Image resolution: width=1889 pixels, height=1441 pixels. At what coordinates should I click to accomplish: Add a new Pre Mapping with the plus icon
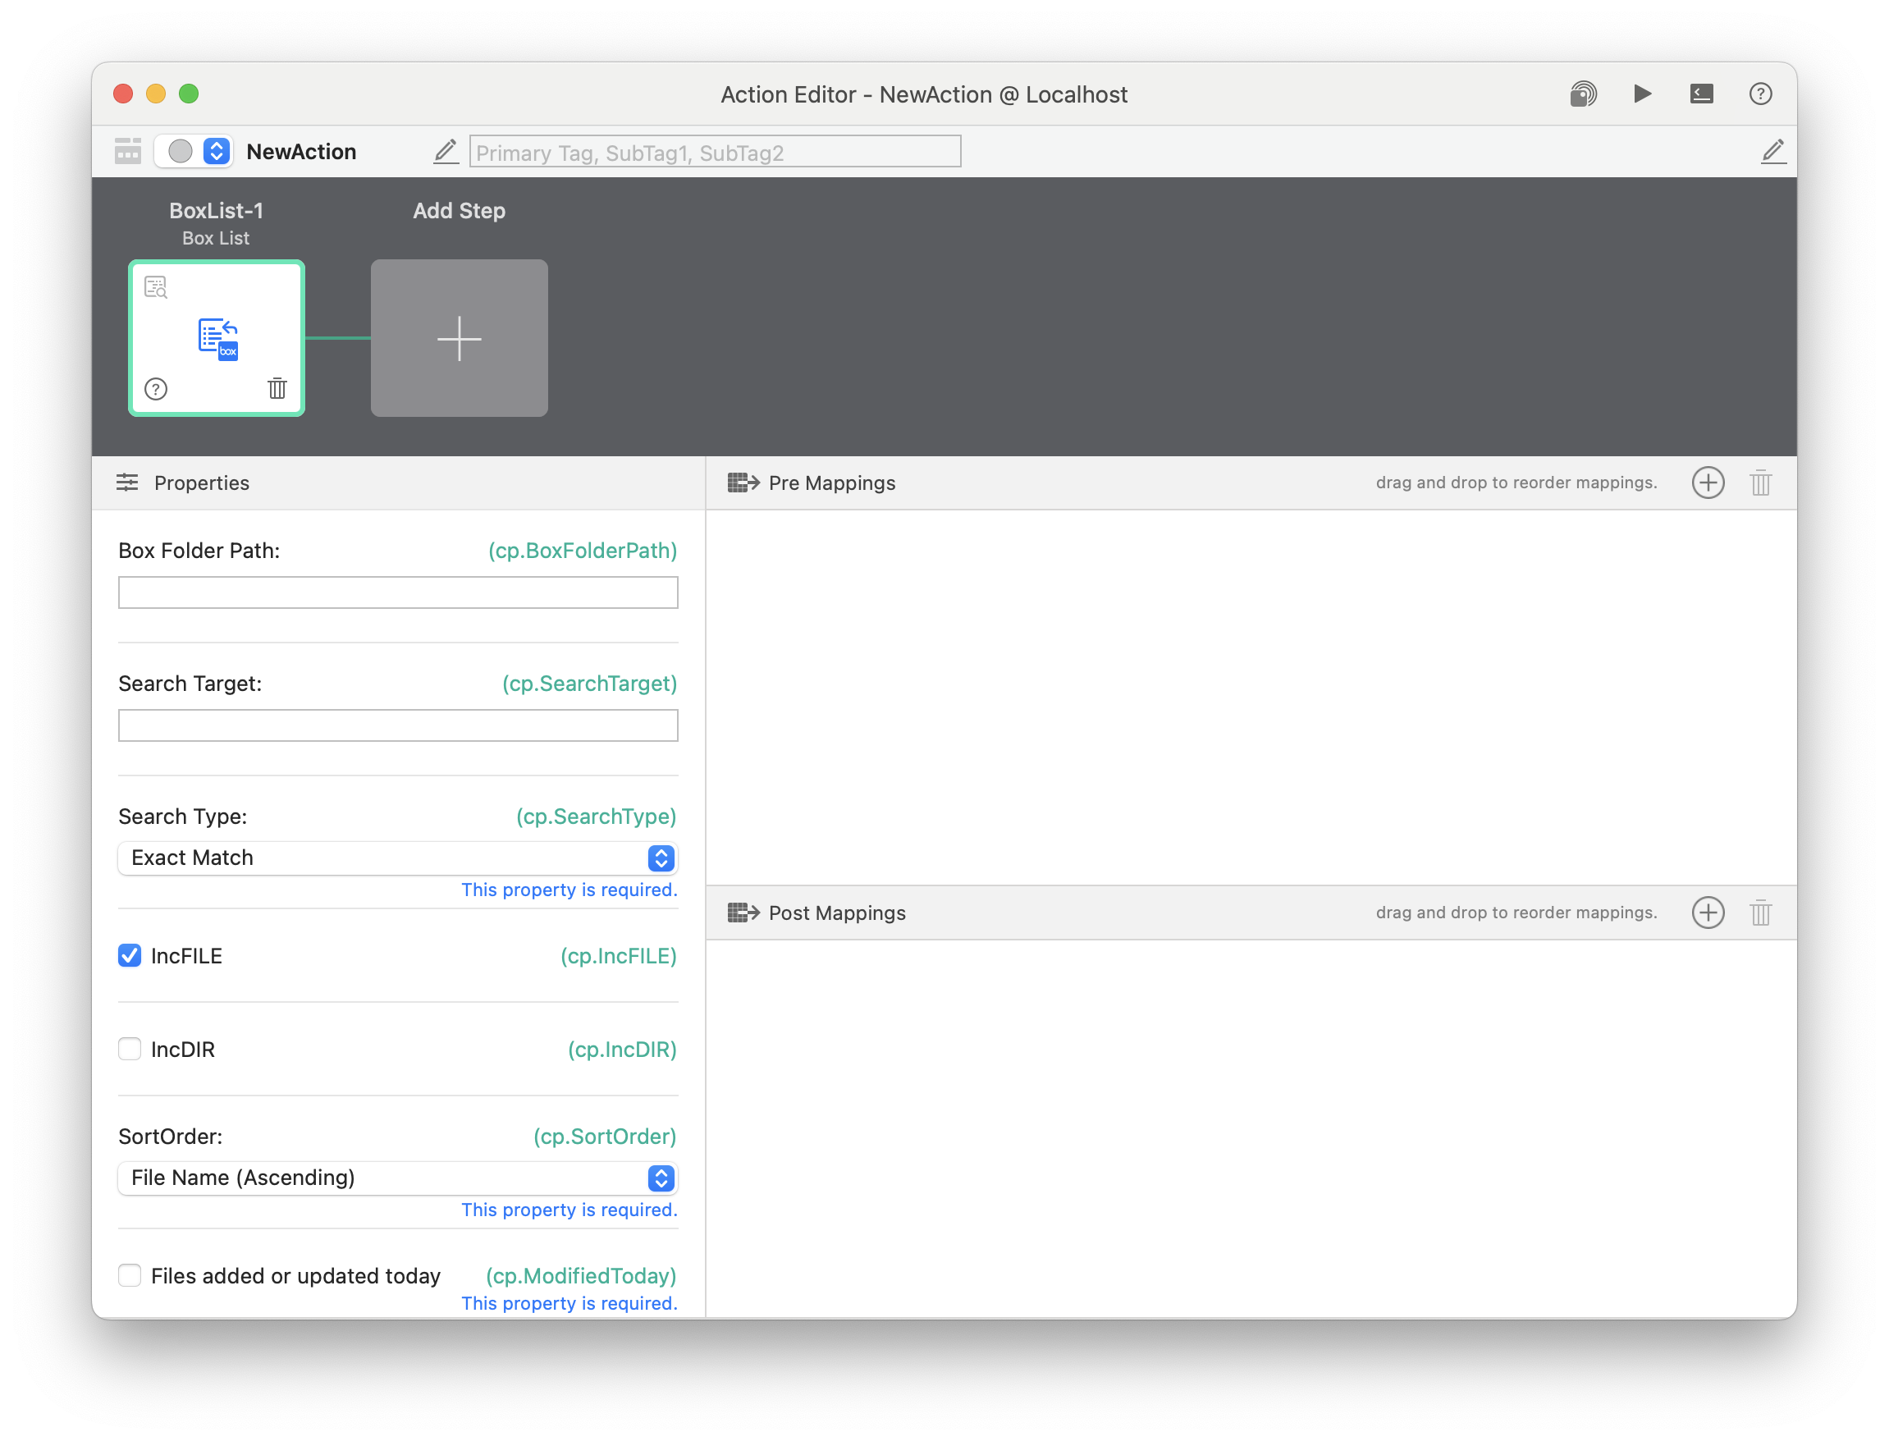tap(1707, 483)
